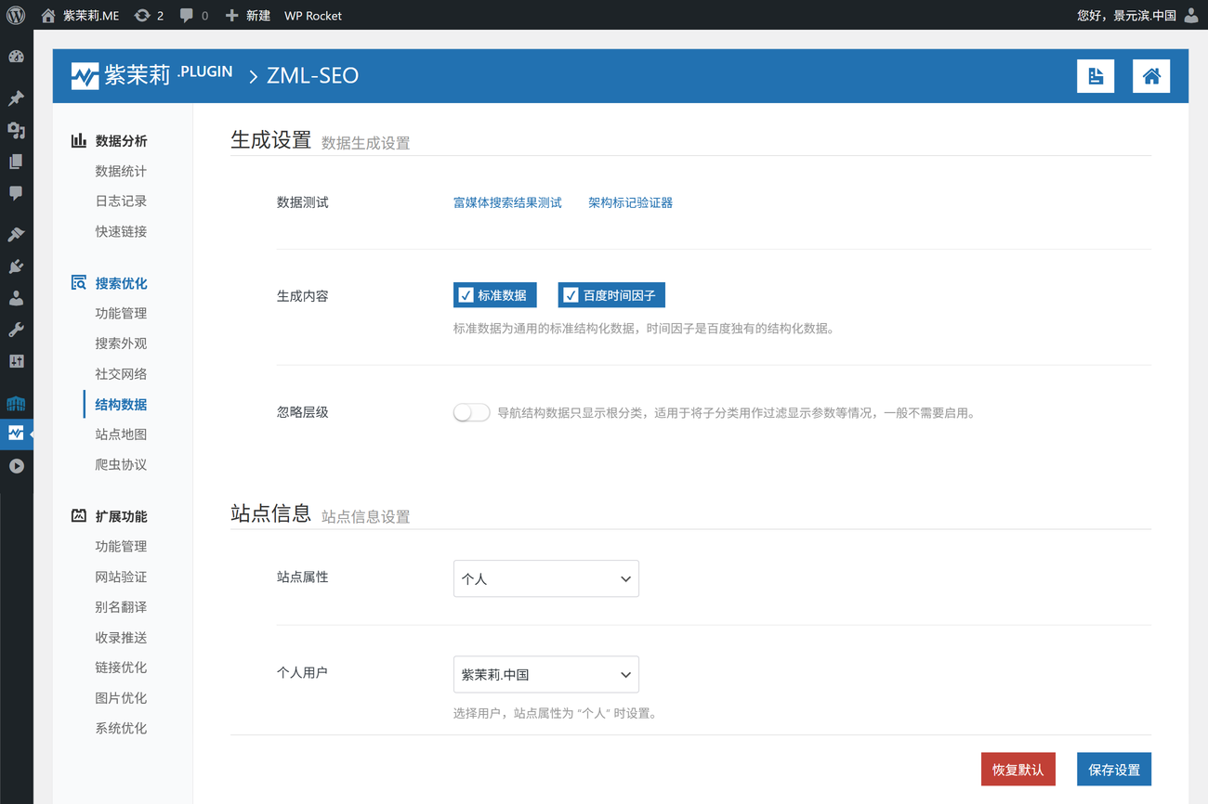The height and width of the screenshot is (804, 1208).
Task: Open the 站点属性 dropdown showing 个人
Action: point(545,578)
